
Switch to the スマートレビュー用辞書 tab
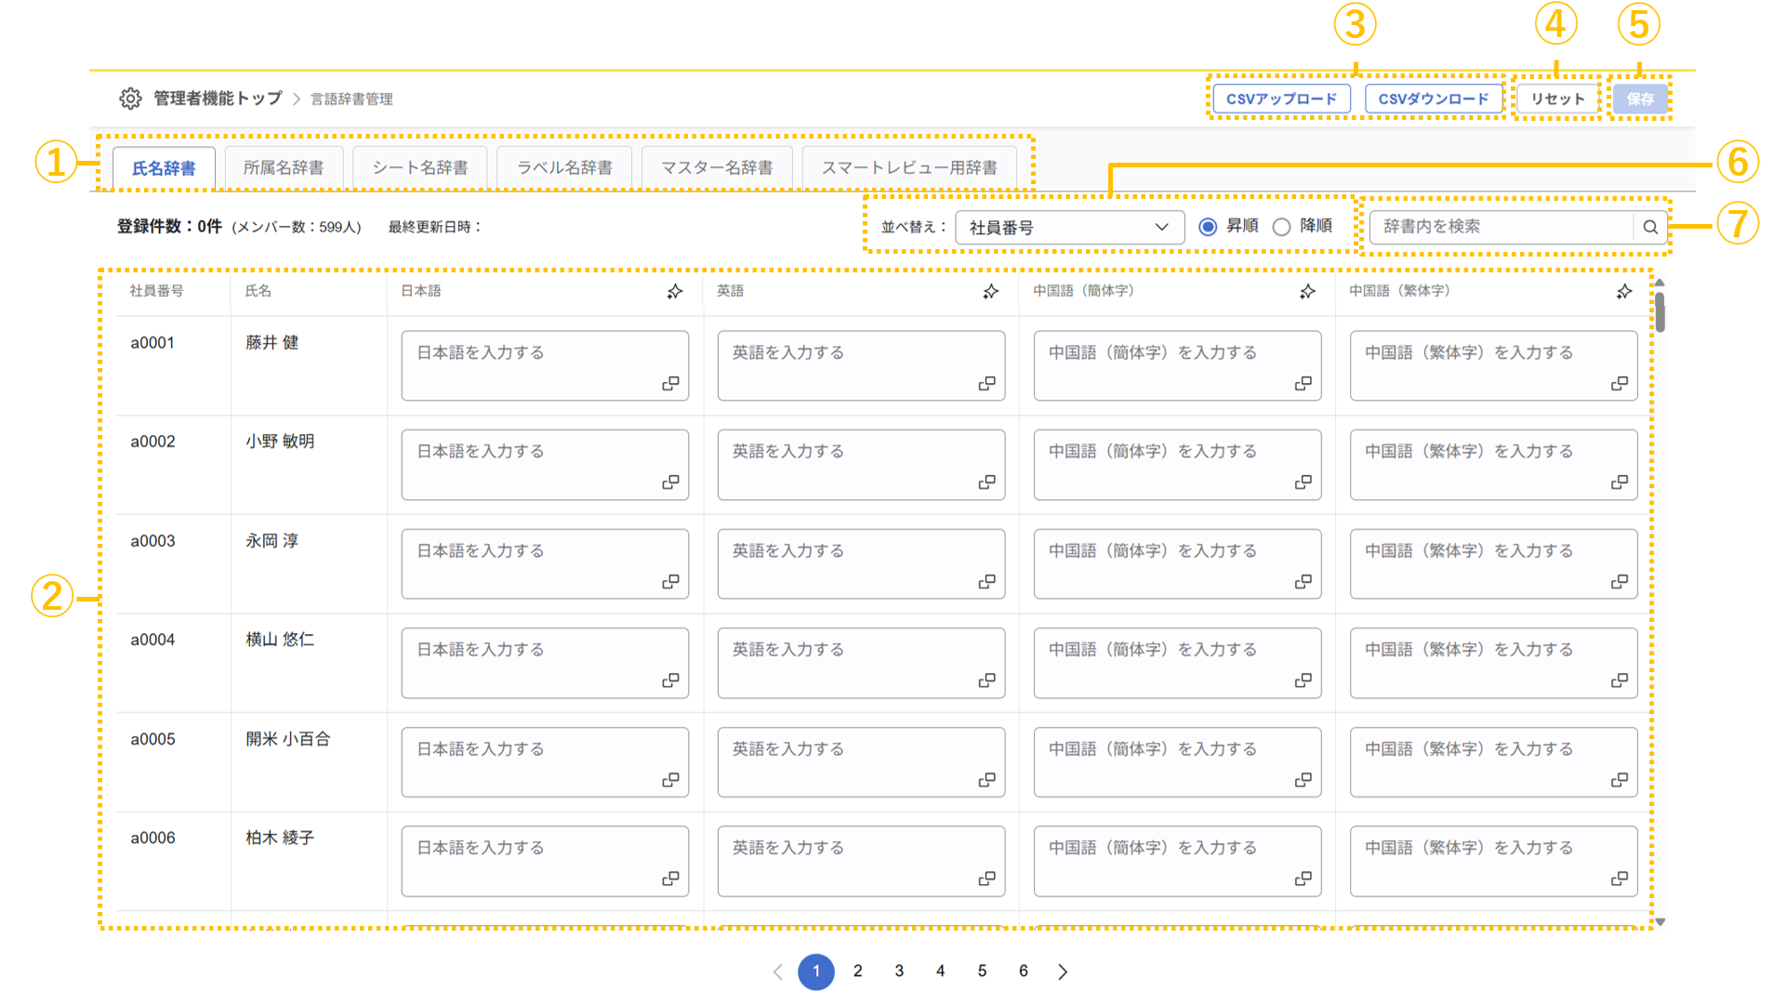click(909, 167)
